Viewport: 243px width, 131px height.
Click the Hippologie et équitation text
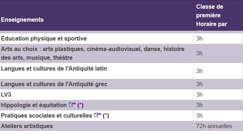34,105
